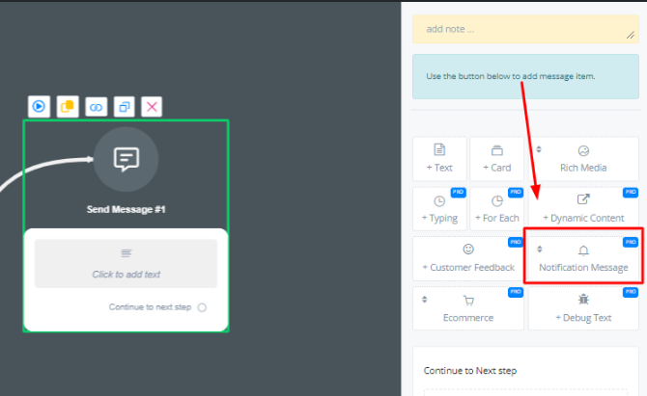
Task: Click the duplicate step icon
Action: [x=124, y=106]
